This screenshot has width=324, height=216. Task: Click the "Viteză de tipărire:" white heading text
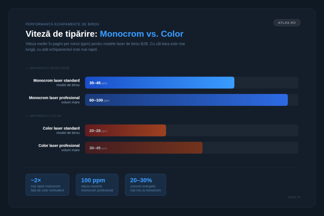click(61, 34)
